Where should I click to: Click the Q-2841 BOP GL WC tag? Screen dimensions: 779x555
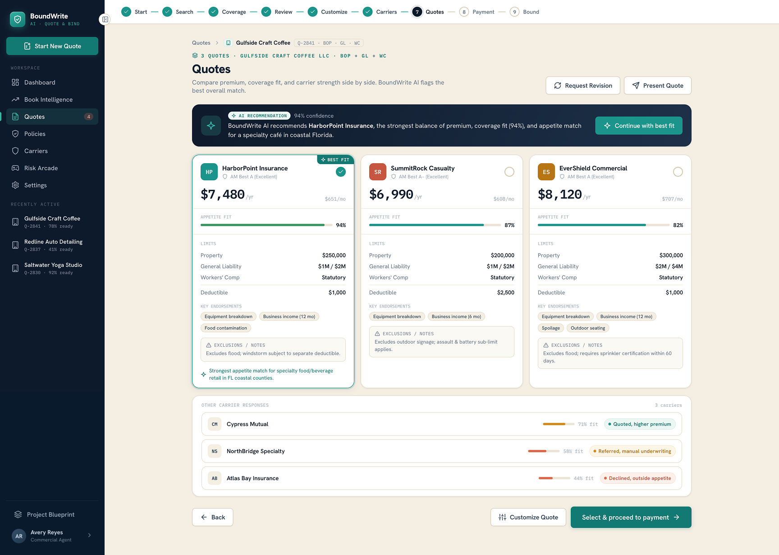pos(329,43)
